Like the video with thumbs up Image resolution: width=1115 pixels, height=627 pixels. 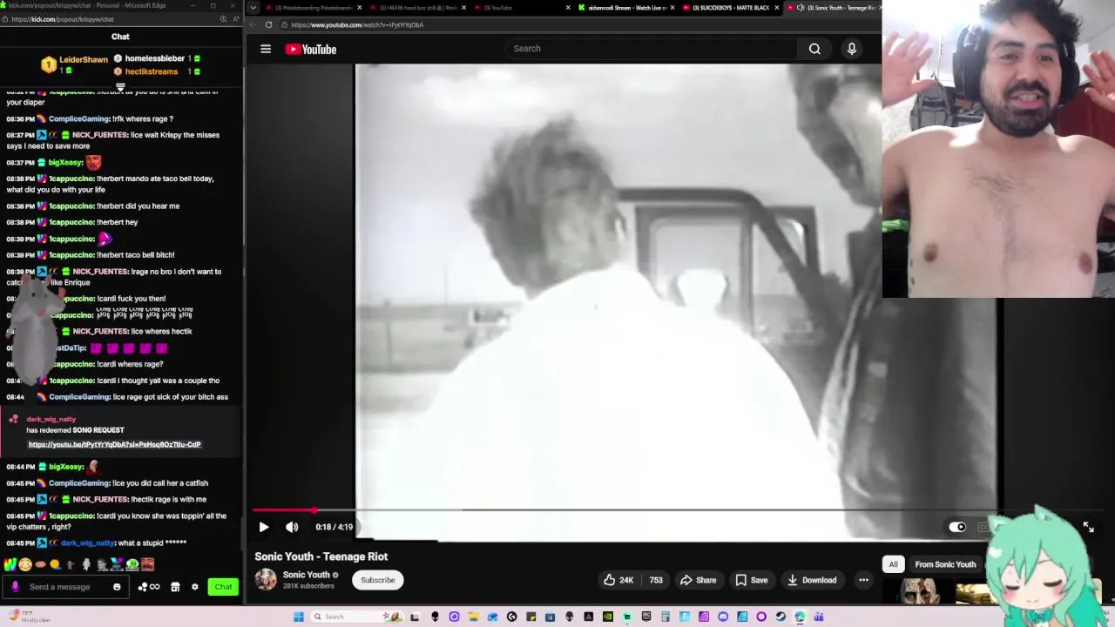coord(619,580)
